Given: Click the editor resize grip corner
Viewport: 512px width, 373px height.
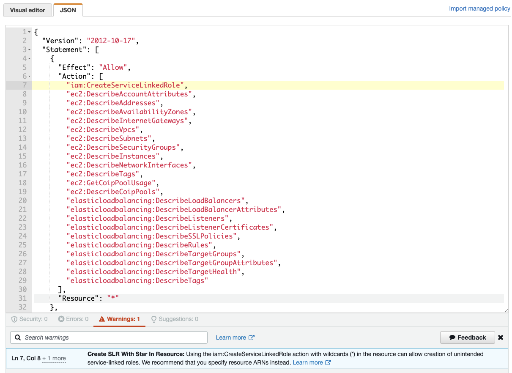Looking at the screenshot, I should (506, 310).
